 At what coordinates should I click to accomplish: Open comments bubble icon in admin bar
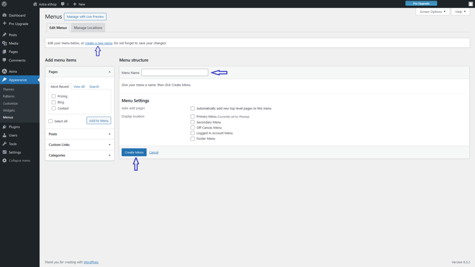[x=63, y=4]
